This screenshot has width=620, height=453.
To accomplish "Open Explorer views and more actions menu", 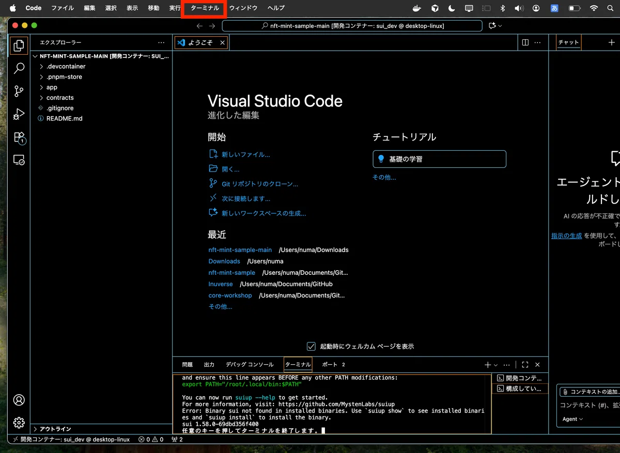I will (161, 42).
